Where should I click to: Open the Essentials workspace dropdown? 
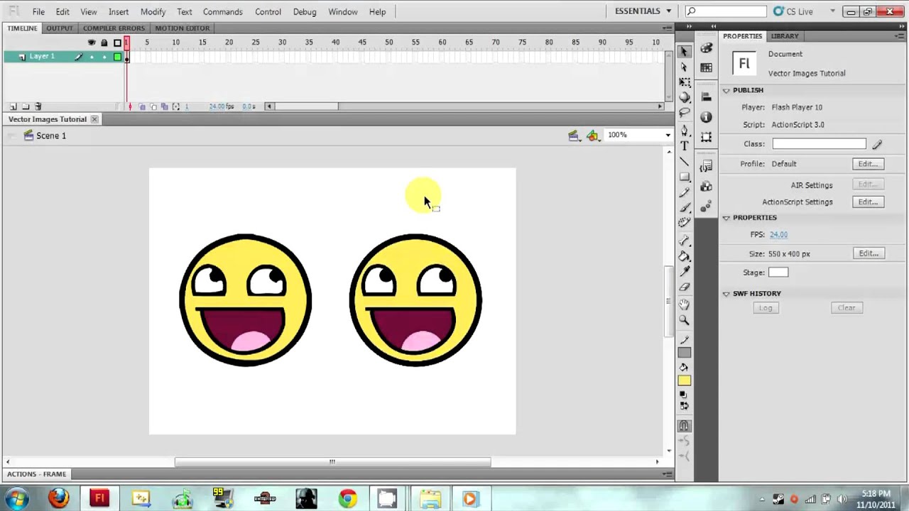(x=643, y=11)
